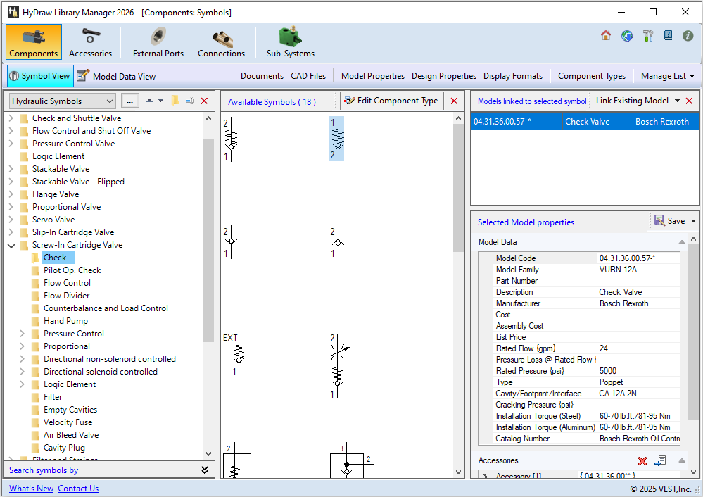Image resolution: width=703 pixels, height=497 pixels.
Task: Expand the Accessory [1] row
Action: click(x=485, y=476)
